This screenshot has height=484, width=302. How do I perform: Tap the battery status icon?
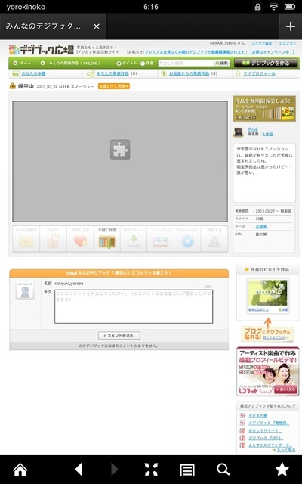tap(290, 7)
